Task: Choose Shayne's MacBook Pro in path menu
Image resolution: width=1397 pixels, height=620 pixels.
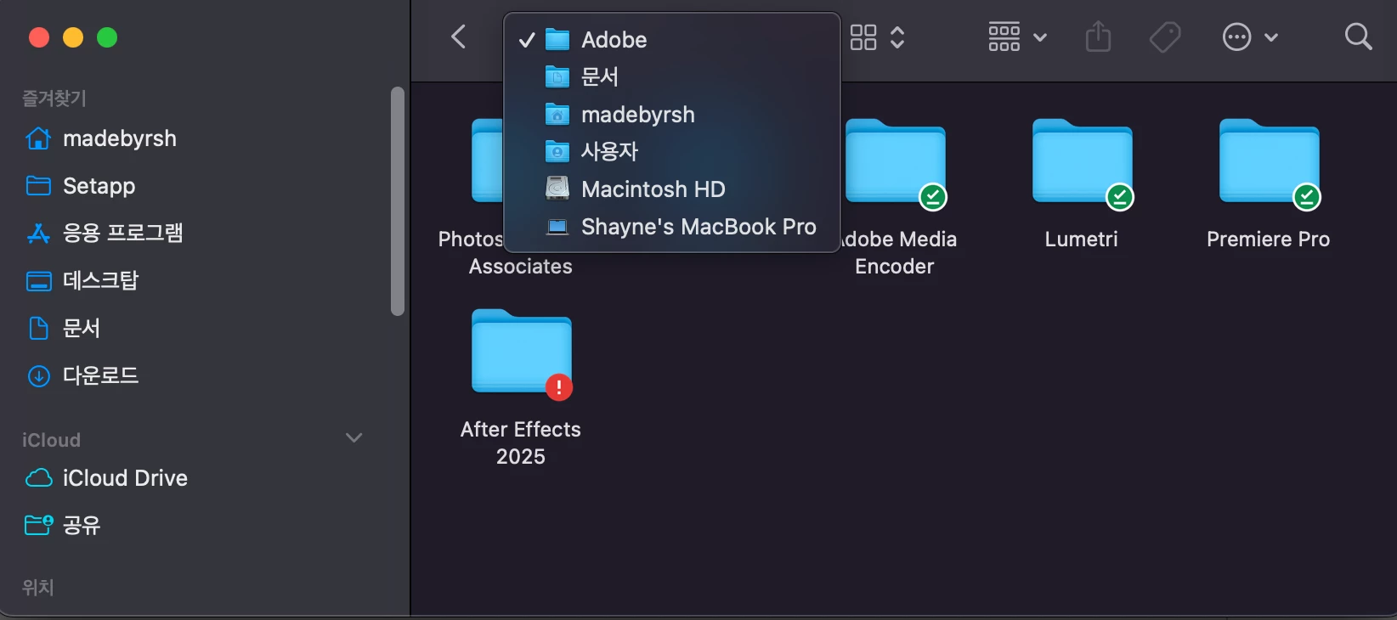Action: click(671, 227)
